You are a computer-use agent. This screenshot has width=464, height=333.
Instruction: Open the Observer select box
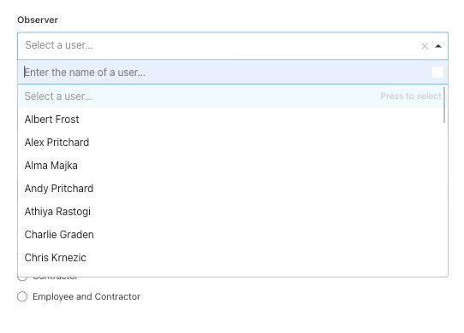point(233,46)
